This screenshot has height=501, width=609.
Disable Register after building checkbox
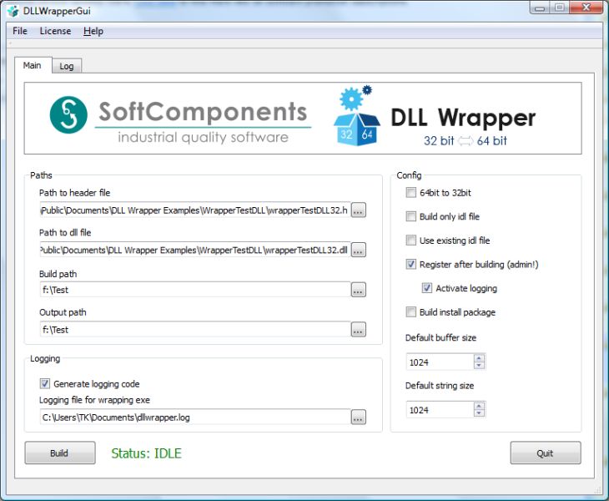point(410,265)
